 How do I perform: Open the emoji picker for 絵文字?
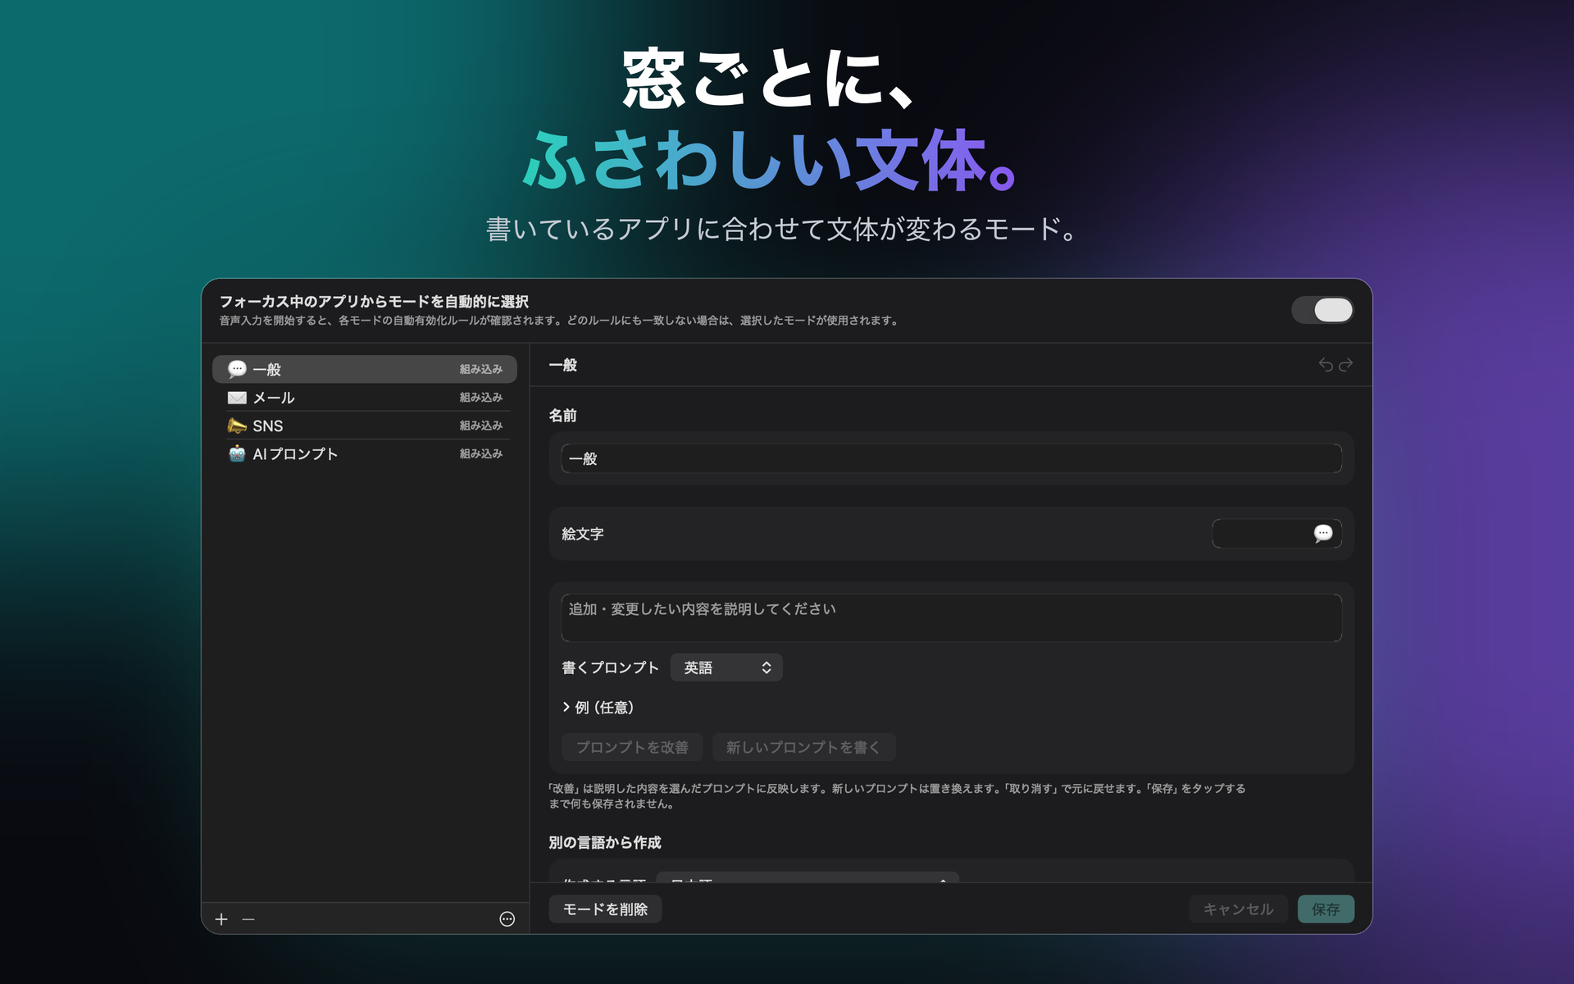point(1276,534)
